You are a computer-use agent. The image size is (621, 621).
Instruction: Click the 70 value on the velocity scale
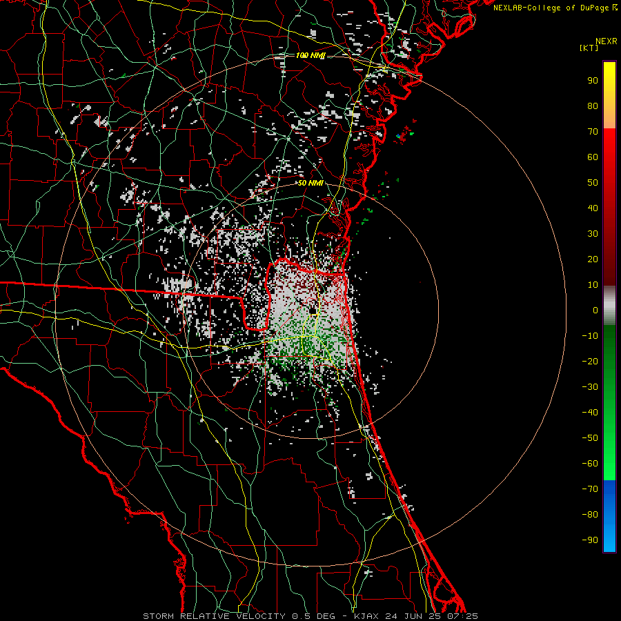[x=593, y=132]
